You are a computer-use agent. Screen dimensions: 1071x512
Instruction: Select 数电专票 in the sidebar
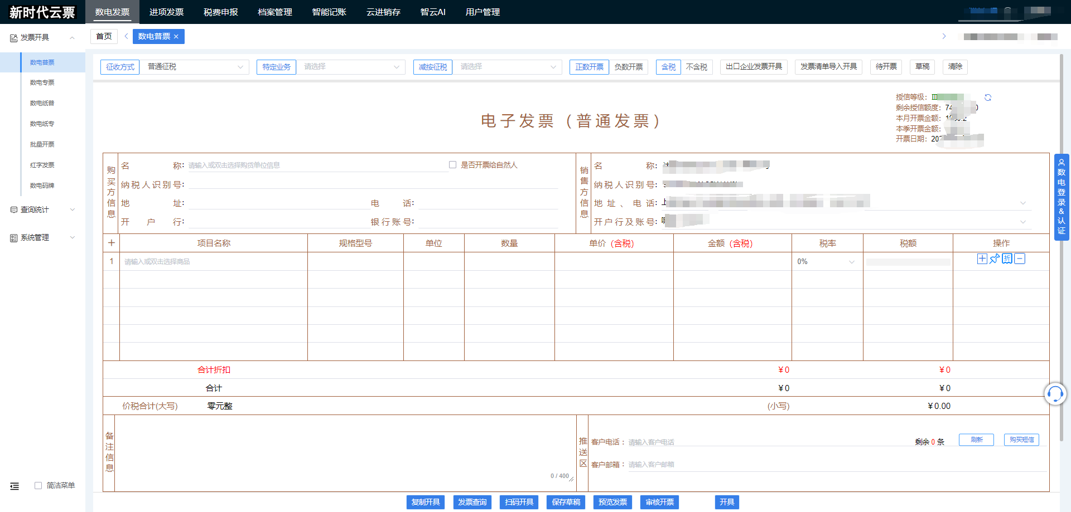pyautogui.click(x=42, y=82)
